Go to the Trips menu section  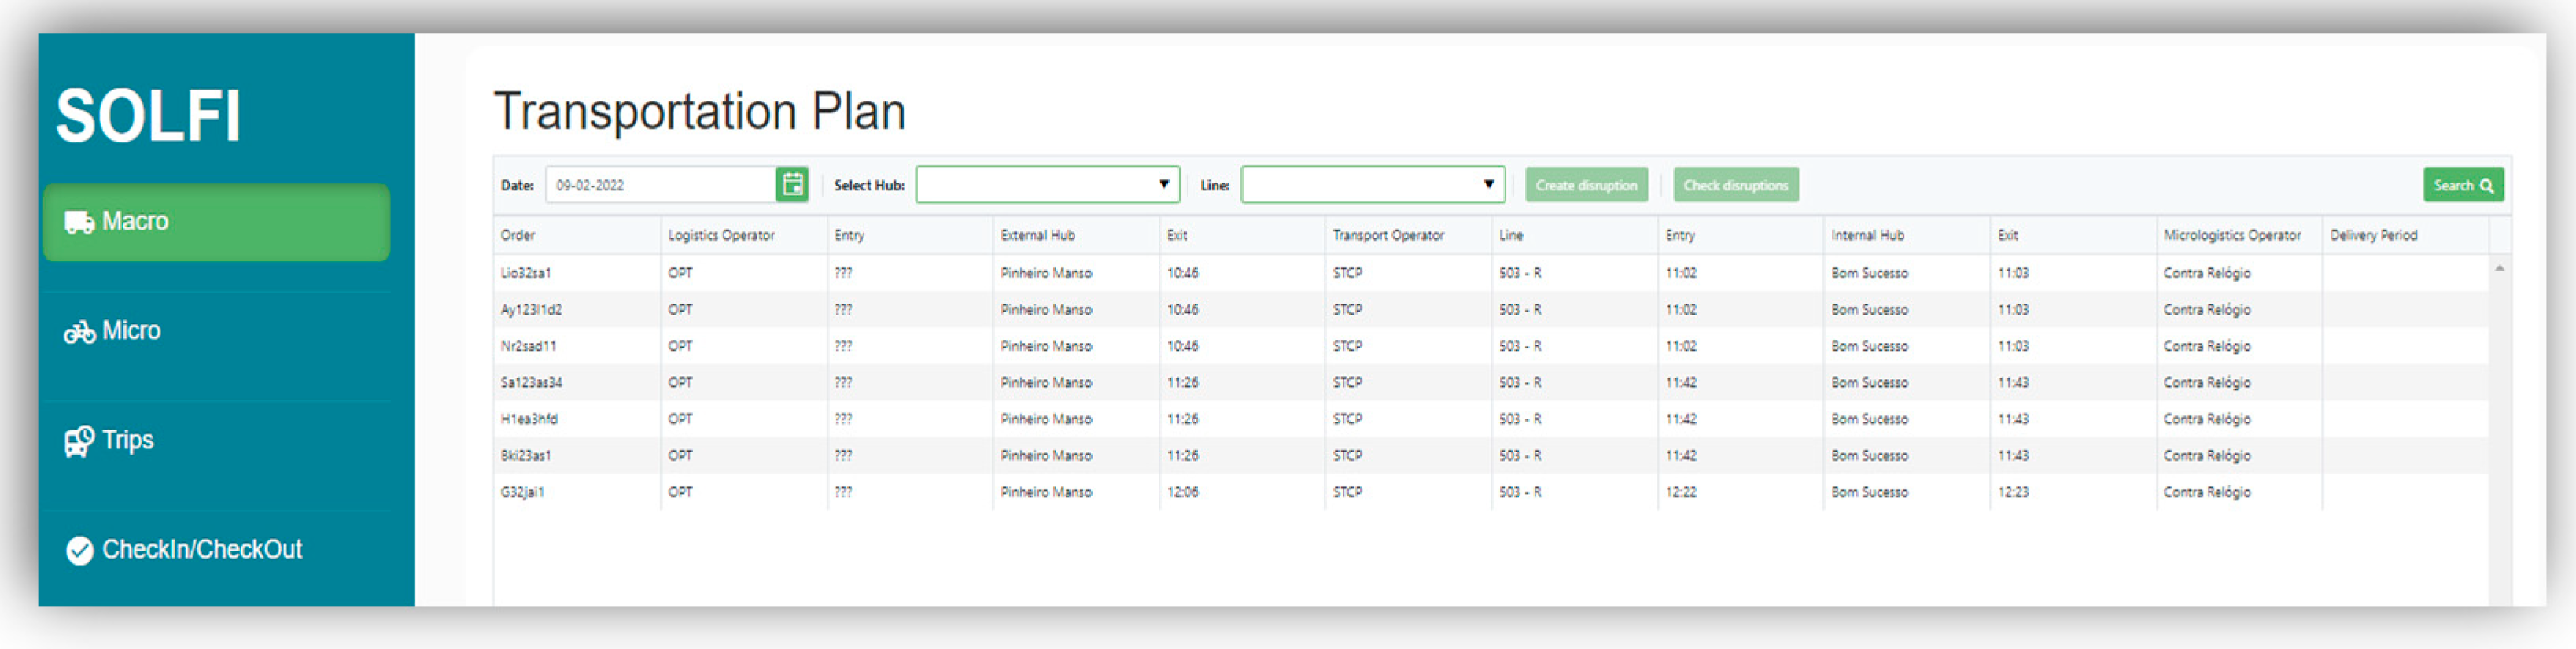pos(128,441)
